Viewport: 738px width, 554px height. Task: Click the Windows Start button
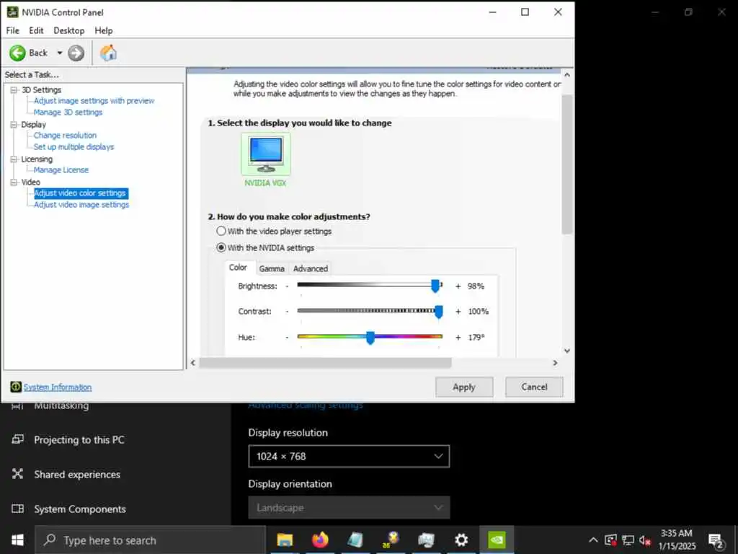[x=17, y=540]
